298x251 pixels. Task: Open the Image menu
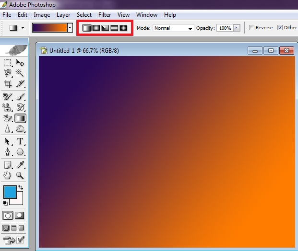pos(42,15)
